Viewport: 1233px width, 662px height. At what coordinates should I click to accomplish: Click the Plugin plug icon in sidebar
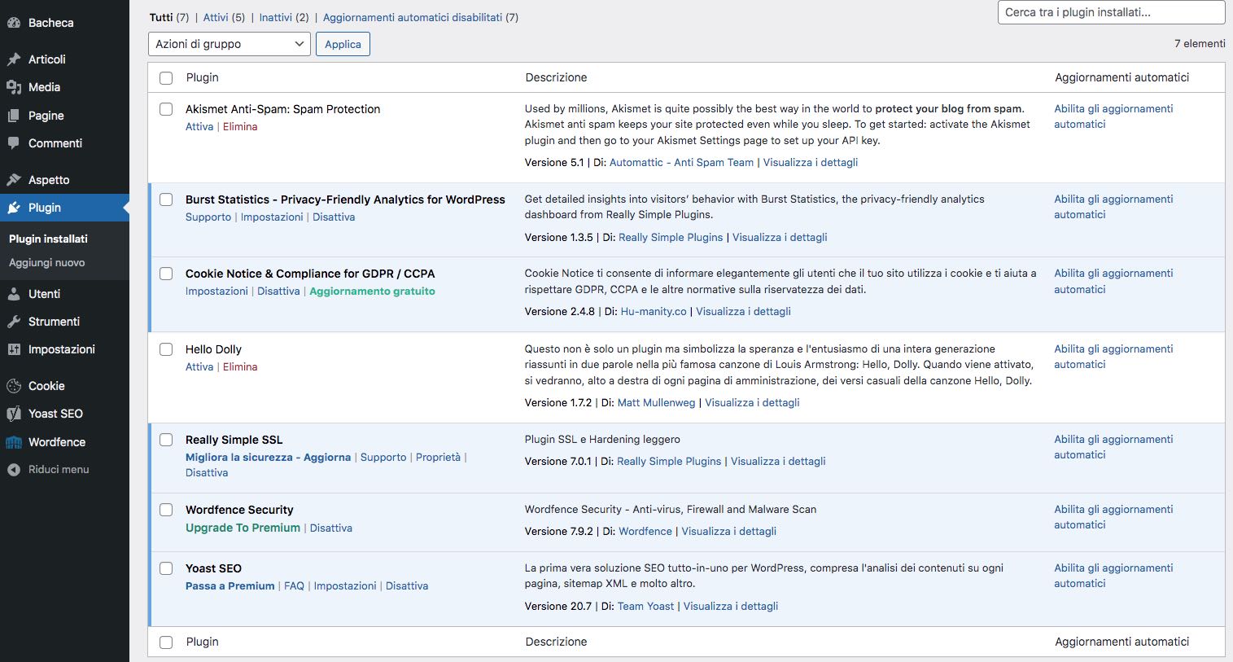(14, 208)
